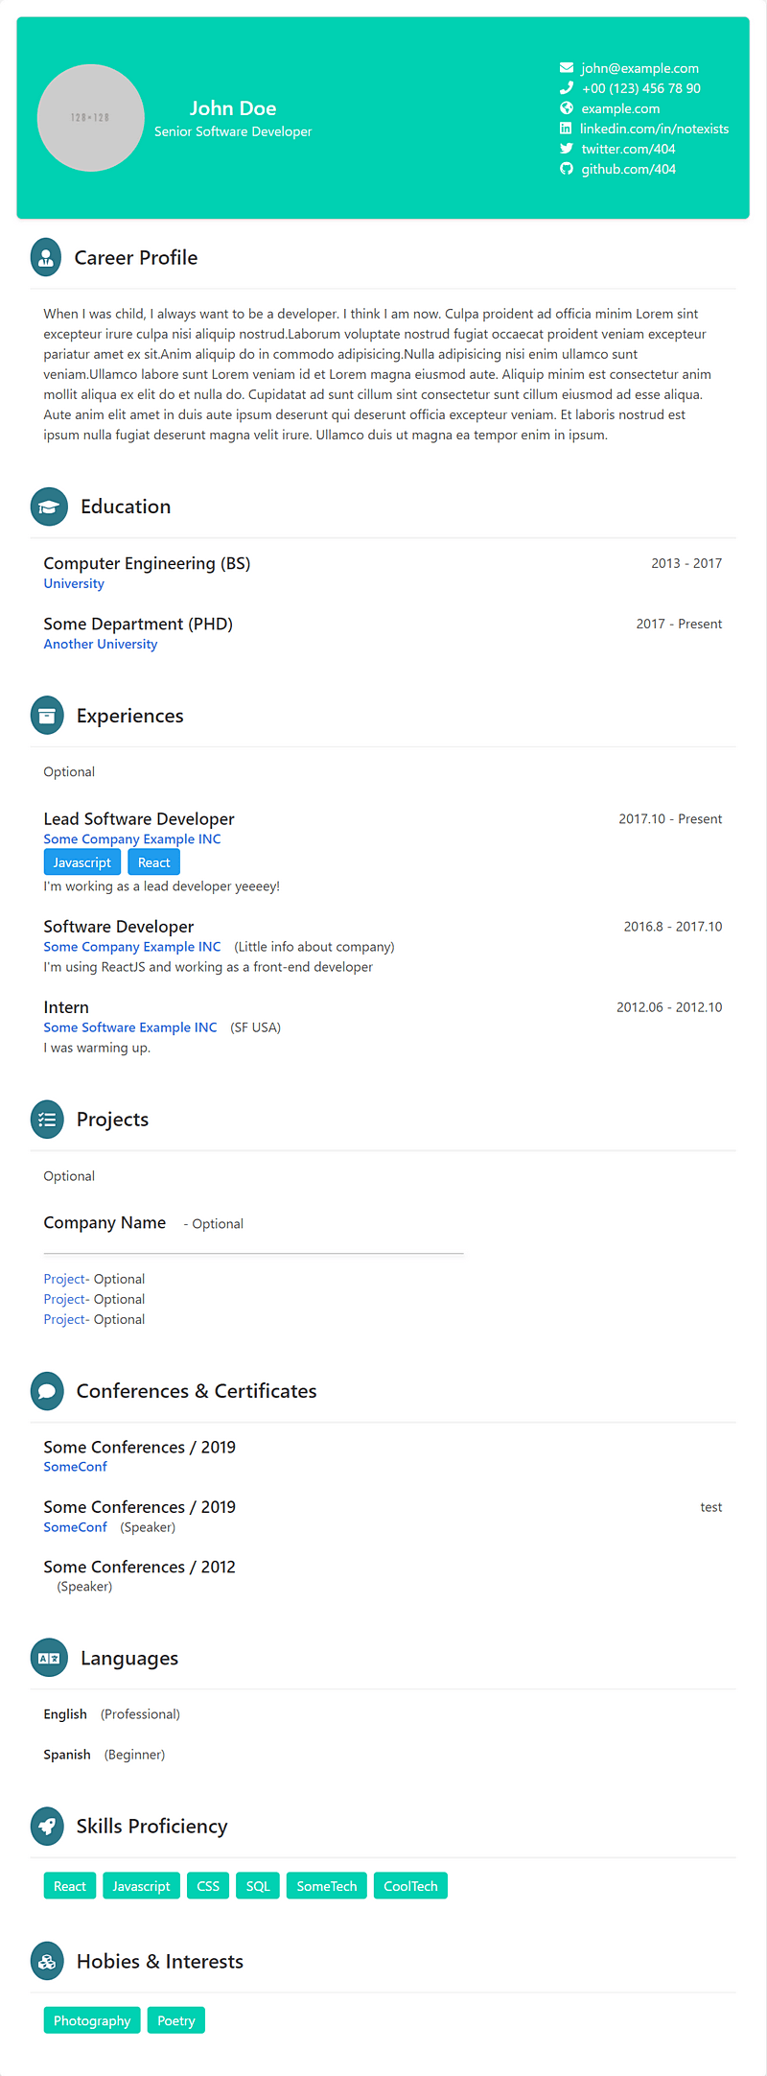Image resolution: width=767 pixels, height=2076 pixels.
Task: Click the LinkedIn icon in the header
Action: click(566, 129)
